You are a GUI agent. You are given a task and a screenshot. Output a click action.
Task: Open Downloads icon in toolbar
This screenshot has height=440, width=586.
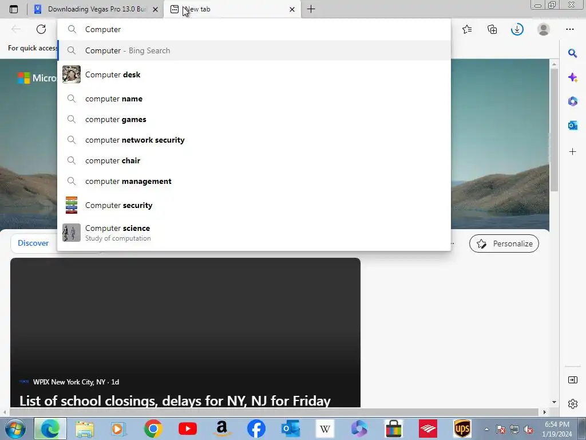click(x=517, y=29)
